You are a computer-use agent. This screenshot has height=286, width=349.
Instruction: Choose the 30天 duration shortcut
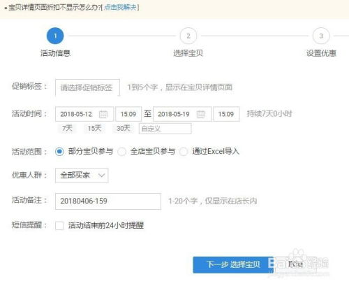coord(124,128)
